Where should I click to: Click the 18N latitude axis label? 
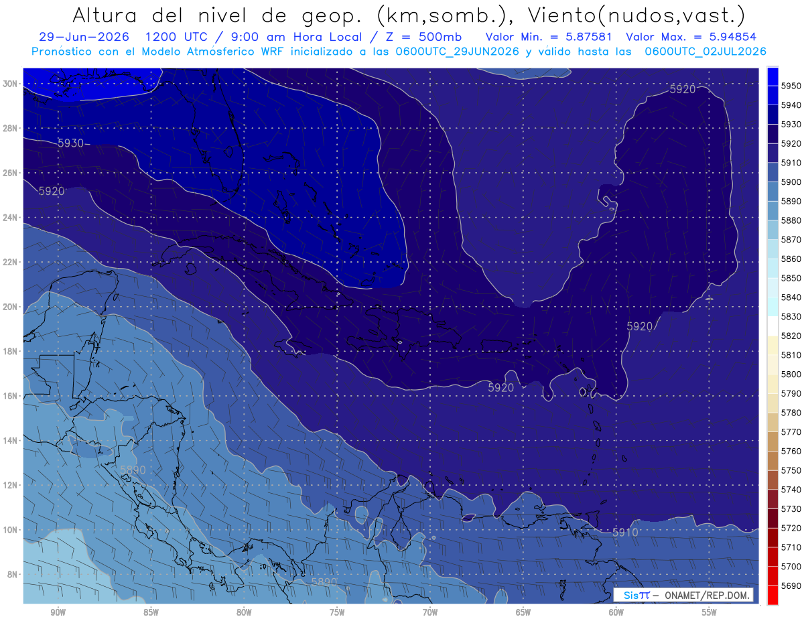click(10, 351)
